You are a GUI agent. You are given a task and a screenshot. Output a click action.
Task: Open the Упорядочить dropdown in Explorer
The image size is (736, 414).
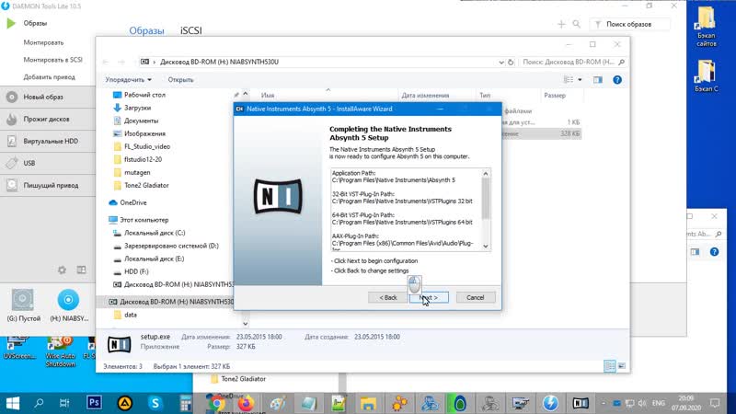point(128,80)
